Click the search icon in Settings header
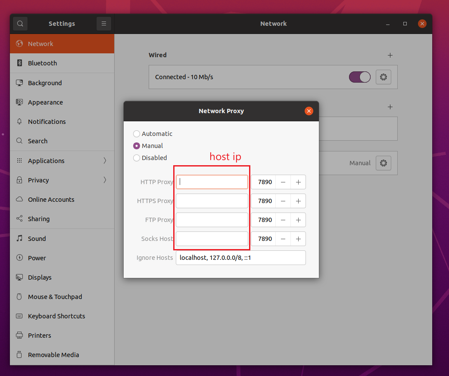Screen dimensions: 449x376 20,24
